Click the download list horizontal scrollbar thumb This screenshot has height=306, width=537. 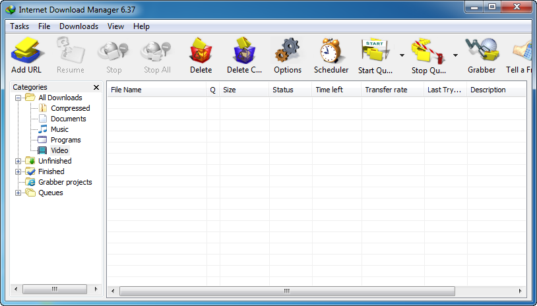(287, 291)
